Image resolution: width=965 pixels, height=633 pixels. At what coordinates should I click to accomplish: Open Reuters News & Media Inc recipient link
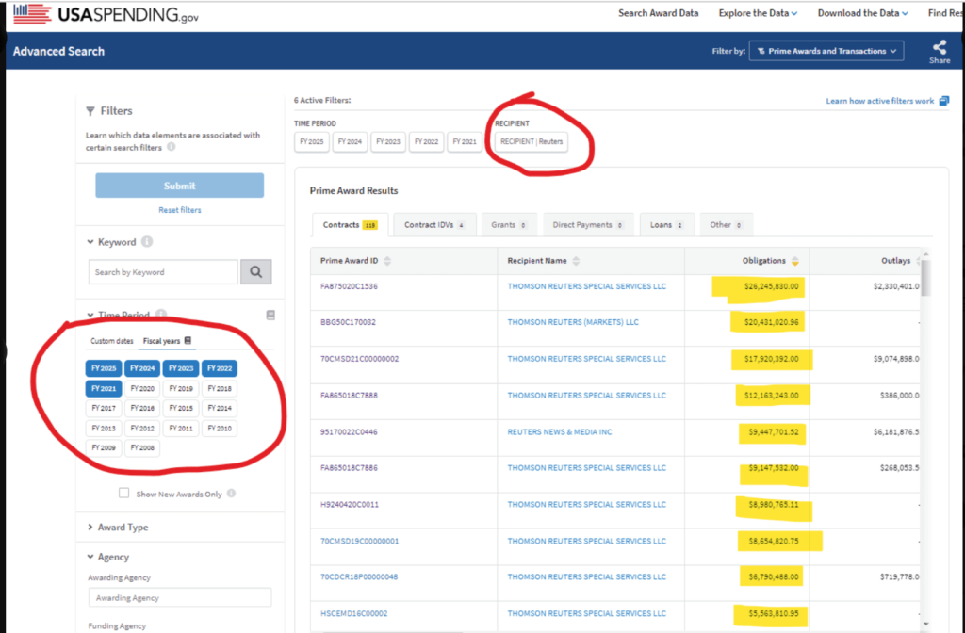pos(560,431)
